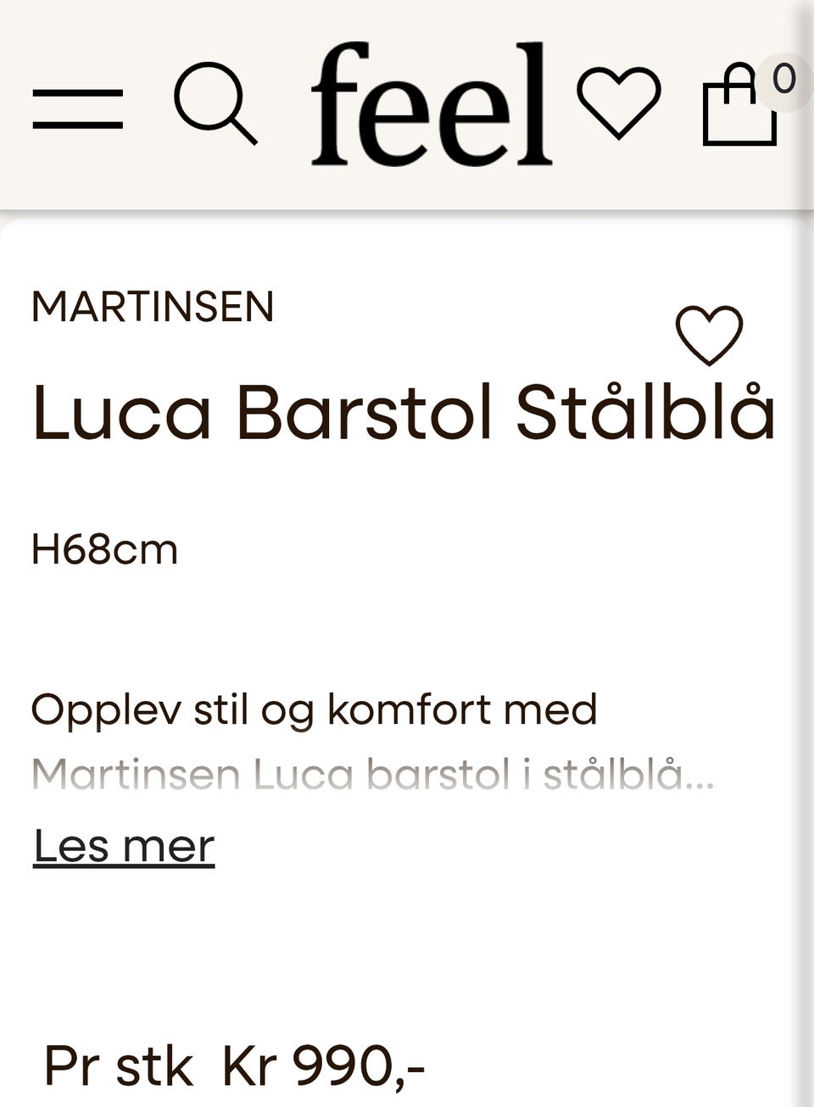
Task: Select the Luca Barstol Stålblå title
Action: [404, 412]
